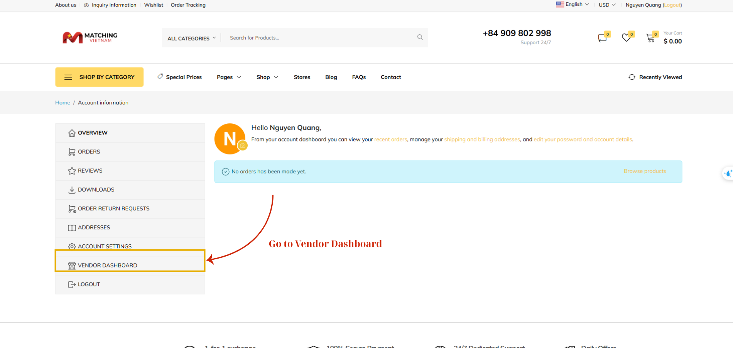Open the wishlist heart icon

coord(626,38)
